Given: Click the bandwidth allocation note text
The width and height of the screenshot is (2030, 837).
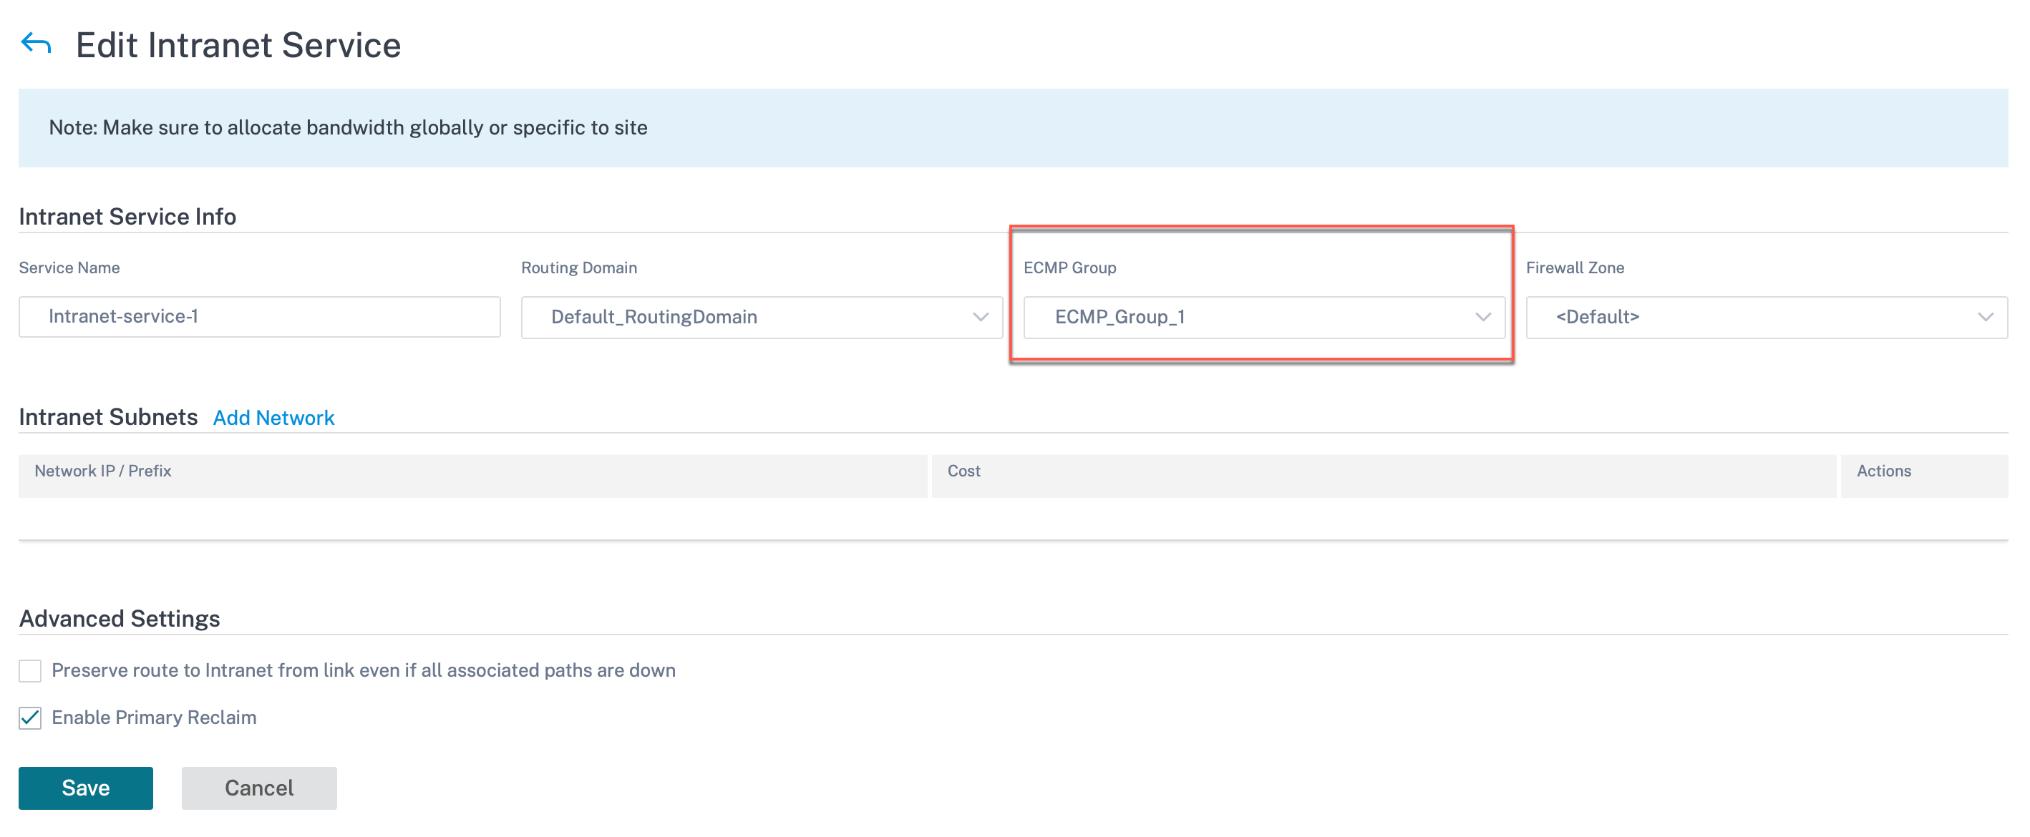Looking at the screenshot, I should [x=349, y=127].
